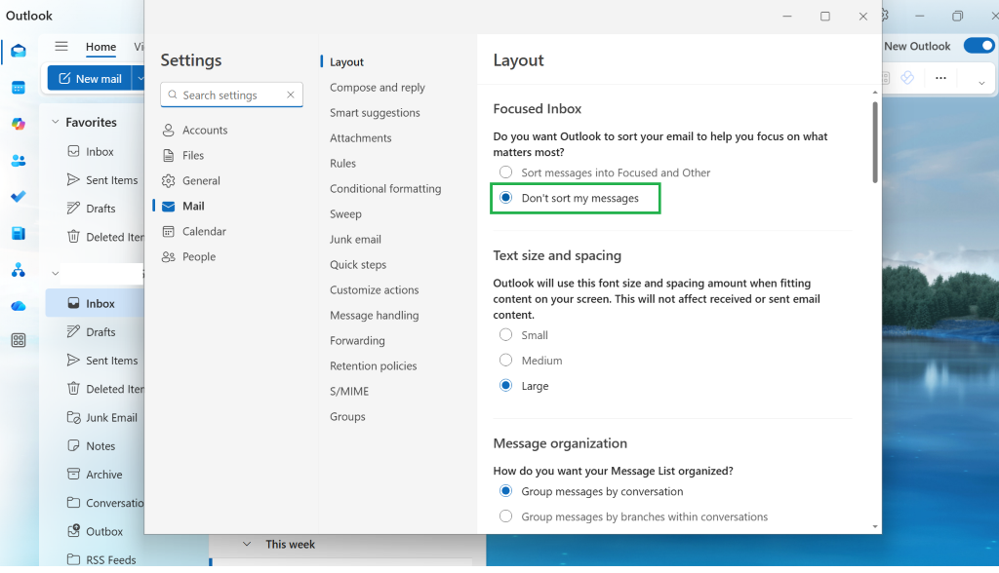The image size is (999, 573).
Task: Open More apps grid icon
Action: (x=19, y=341)
